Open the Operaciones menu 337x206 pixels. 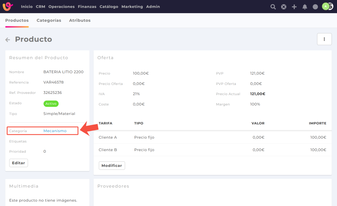tap(61, 7)
